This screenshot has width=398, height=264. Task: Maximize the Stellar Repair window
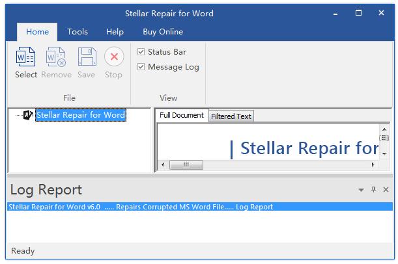coord(358,12)
